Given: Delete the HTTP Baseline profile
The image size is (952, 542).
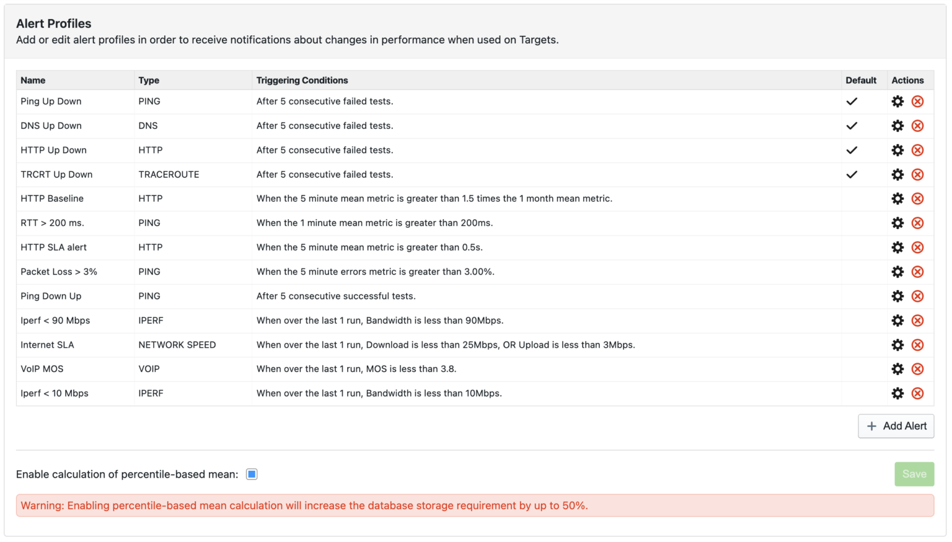Looking at the screenshot, I should pyautogui.click(x=918, y=199).
